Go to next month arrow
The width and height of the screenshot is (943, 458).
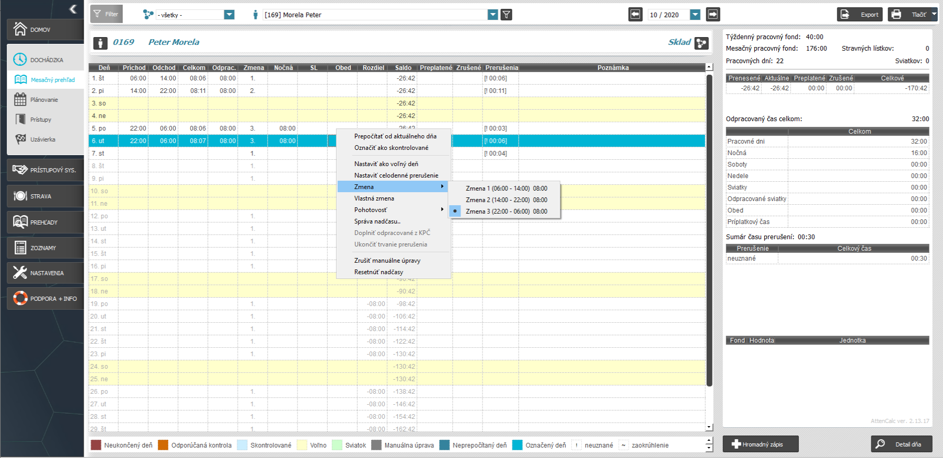point(713,14)
